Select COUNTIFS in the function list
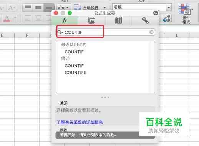Screen dimensions: 199x146 point(75,73)
